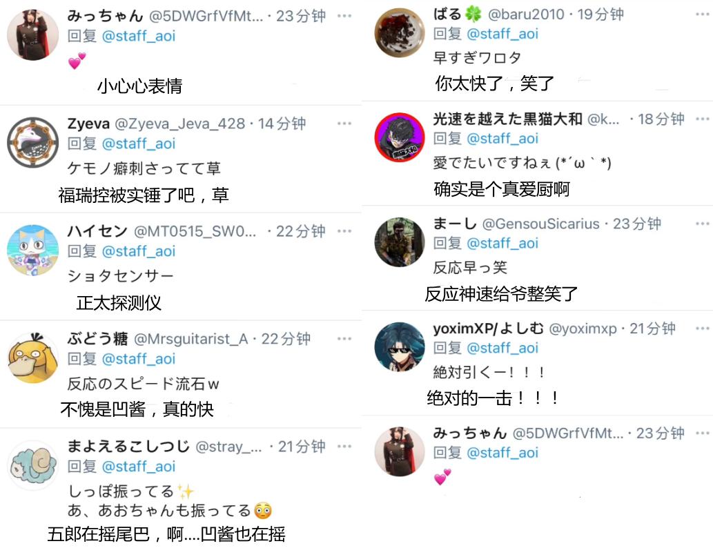Open more menu on ばる's tweet
The height and width of the screenshot is (548, 713).
click(x=703, y=14)
